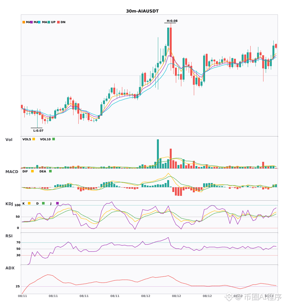The width and height of the screenshot is (284, 305).
Task: Click the K legend letter in KDJ panel
Action: (23, 204)
